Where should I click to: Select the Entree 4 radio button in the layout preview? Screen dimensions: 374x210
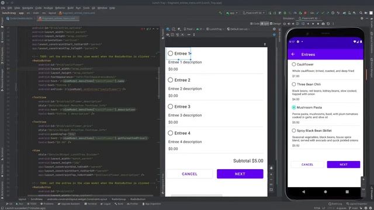point(170,133)
